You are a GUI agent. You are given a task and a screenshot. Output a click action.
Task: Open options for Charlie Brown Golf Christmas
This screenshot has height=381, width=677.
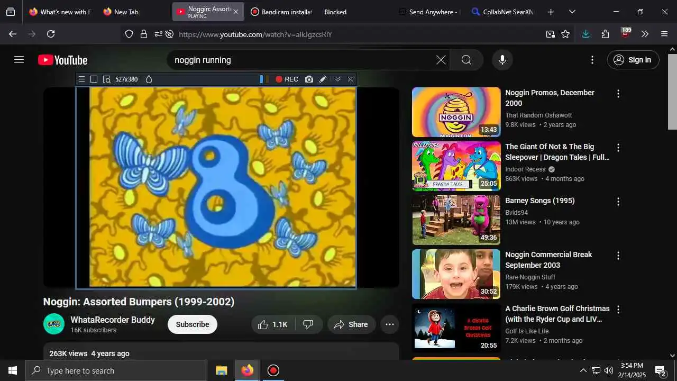click(618, 310)
